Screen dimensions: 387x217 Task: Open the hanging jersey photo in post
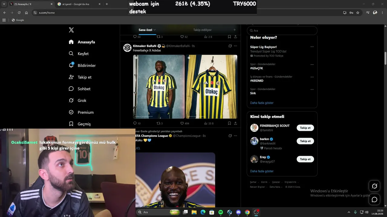pyautogui.click(x=211, y=87)
